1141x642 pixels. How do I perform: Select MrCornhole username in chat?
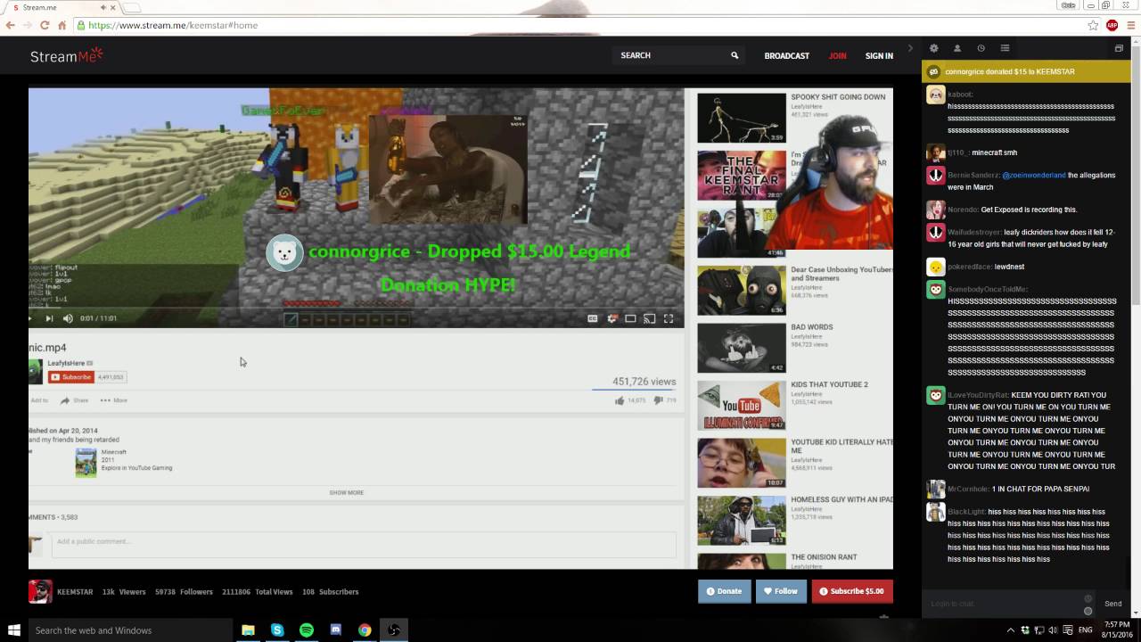click(x=968, y=489)
